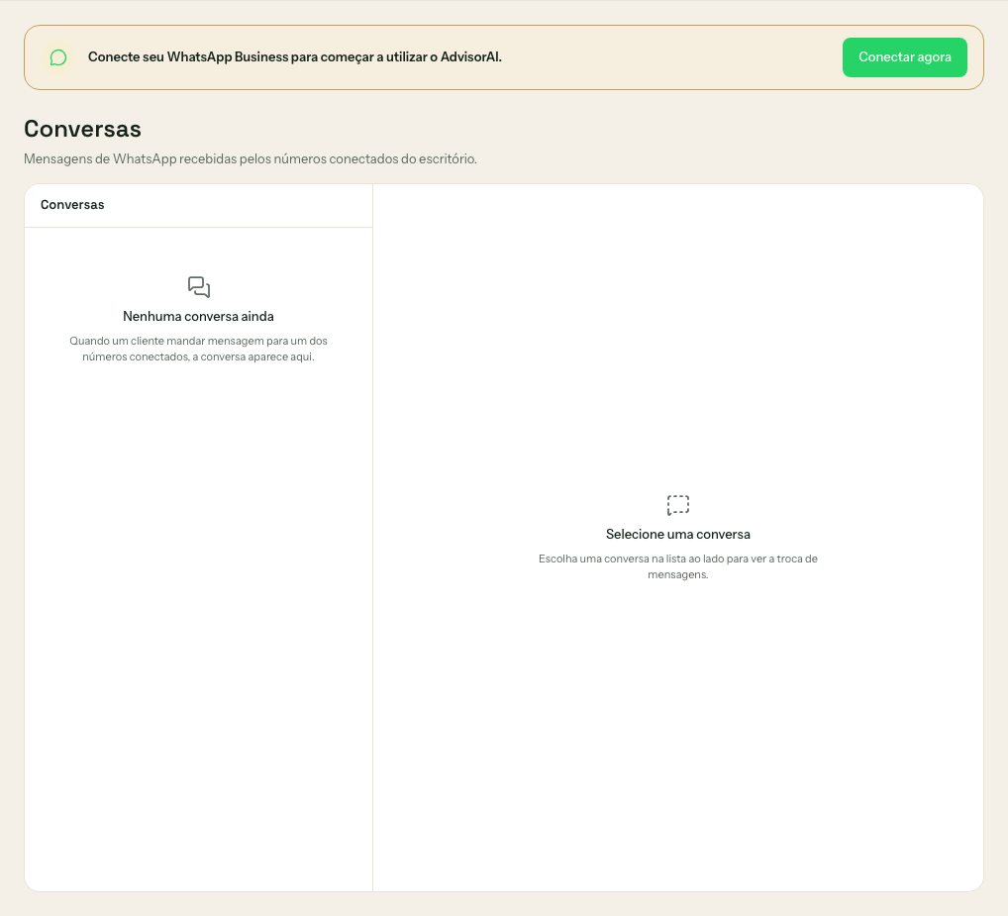Click the empty conversations chat bubbles icon

click(x=199, y=287)
